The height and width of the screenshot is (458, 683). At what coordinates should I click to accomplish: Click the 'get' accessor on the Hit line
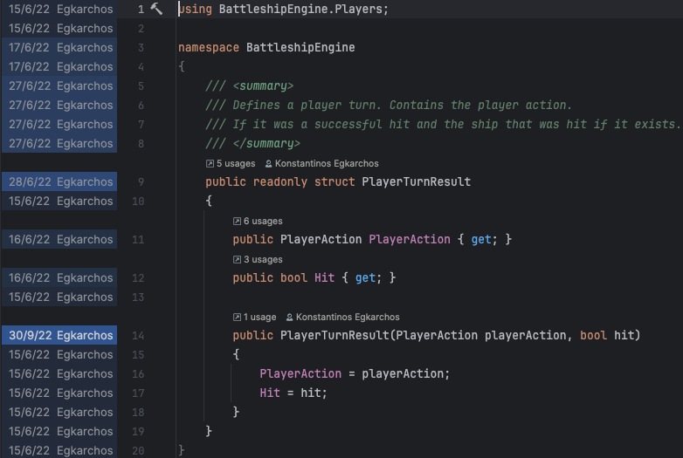pos(365,277)
